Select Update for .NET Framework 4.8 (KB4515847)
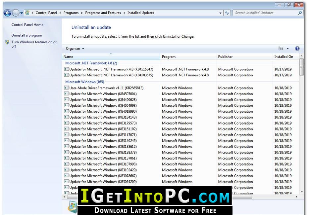This screenshot has height=215, width=310. 181,69
